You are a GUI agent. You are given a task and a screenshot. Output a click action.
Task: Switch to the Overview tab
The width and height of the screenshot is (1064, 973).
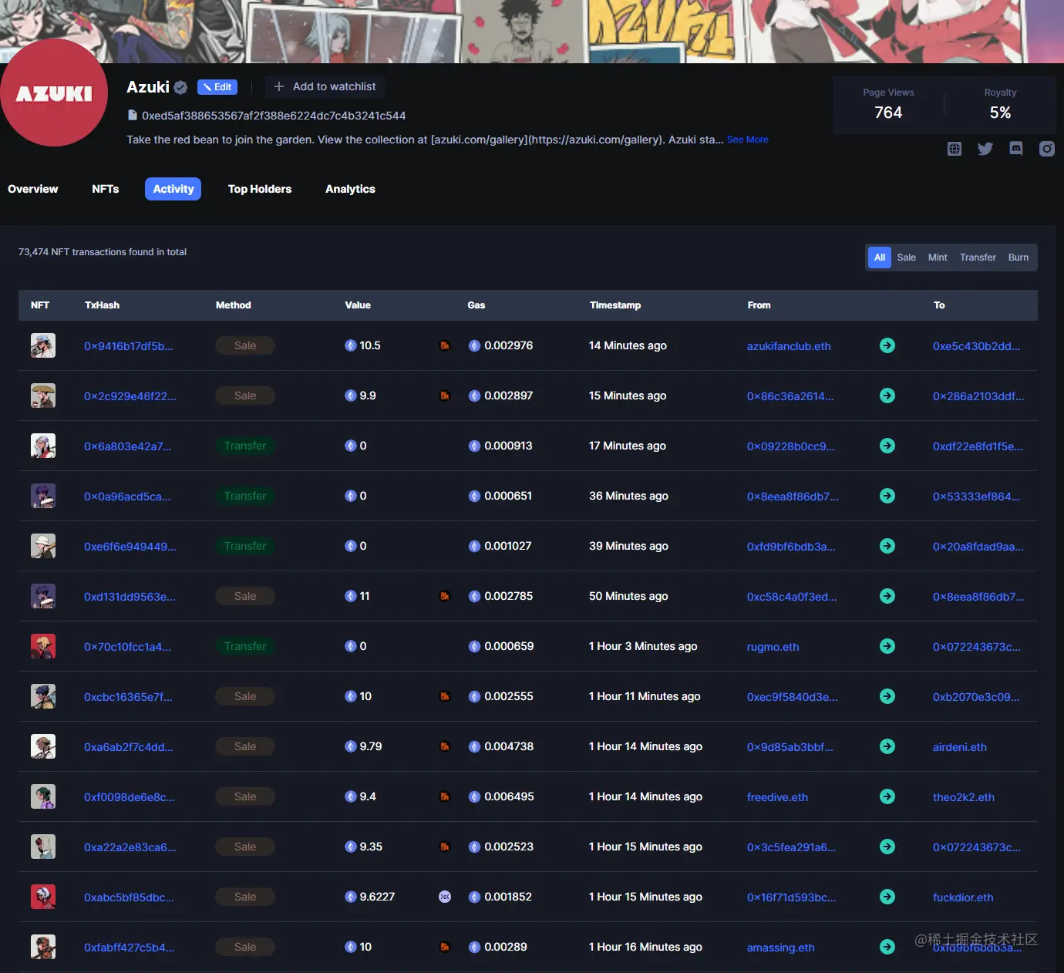33,189
